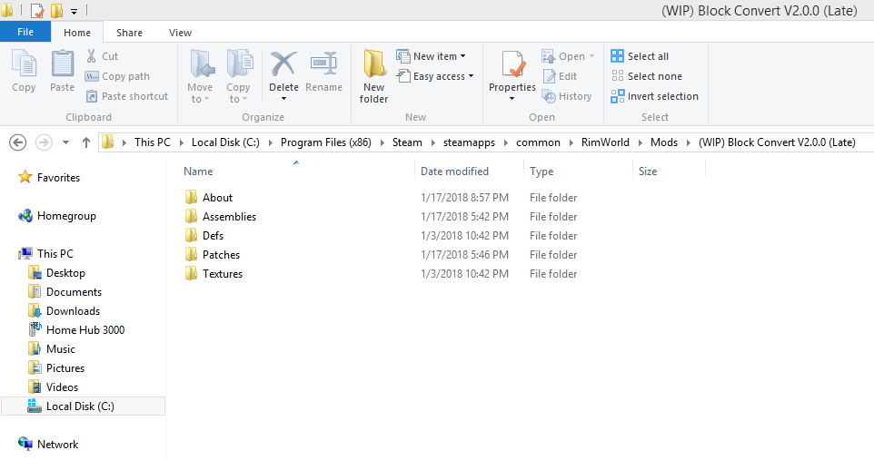Viewport: 874px width, 460px height.
Task: Click Favorites in the navigation pane
Action: click(x=58, y=177)
